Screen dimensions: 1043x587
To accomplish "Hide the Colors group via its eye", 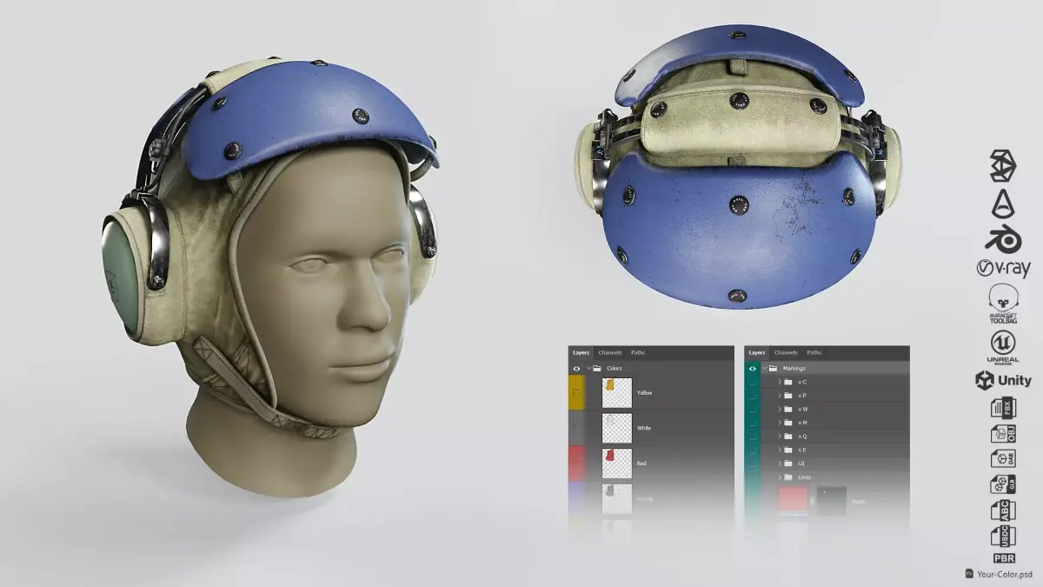I will pos(576,369).
